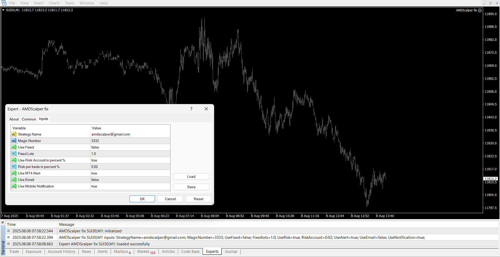Switch to the Common tab
Viewport: 500px width, 257px height.
click(29, 119)
